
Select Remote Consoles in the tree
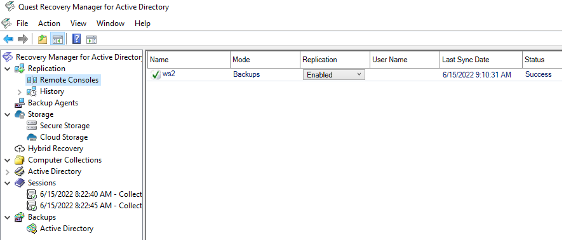(69, 80)
